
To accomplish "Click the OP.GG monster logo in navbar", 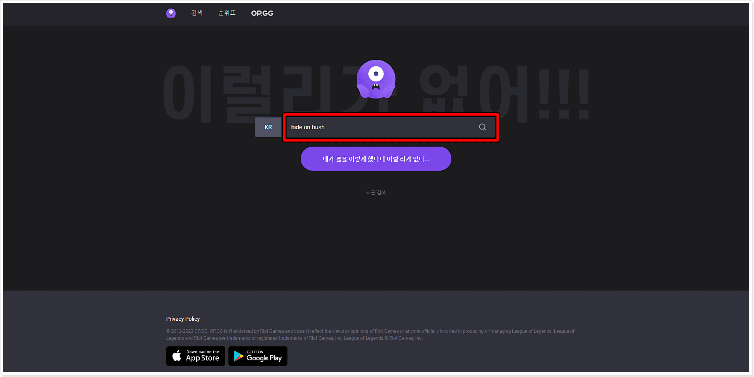I will tap(171, 13).
